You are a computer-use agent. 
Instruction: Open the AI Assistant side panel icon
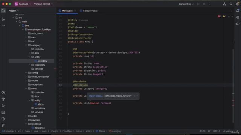coord(238,17)
